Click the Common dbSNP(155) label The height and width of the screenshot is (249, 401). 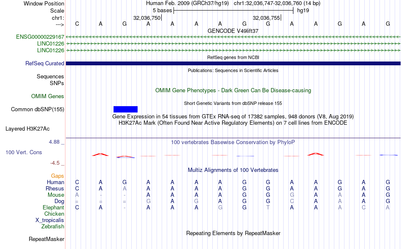(37, 109)
